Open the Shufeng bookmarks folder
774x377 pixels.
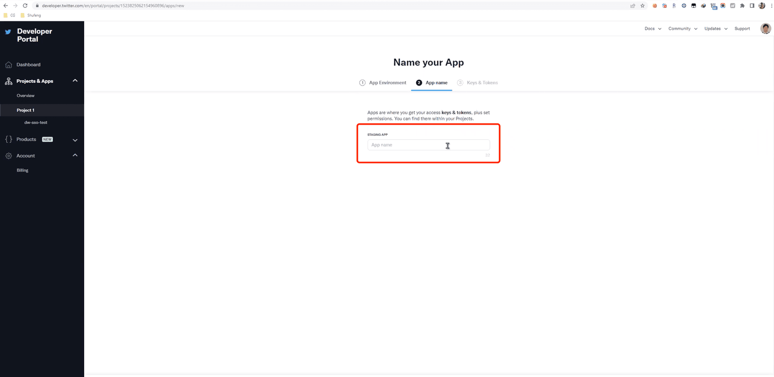[30, 15]
